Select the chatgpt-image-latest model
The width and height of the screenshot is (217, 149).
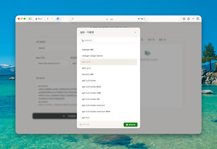[108, 56]
